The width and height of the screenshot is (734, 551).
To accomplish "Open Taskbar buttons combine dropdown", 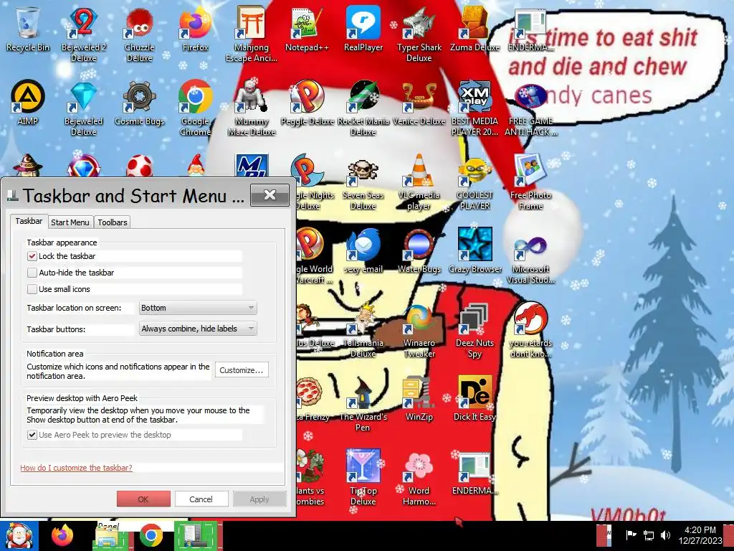I will pos(198,329).
